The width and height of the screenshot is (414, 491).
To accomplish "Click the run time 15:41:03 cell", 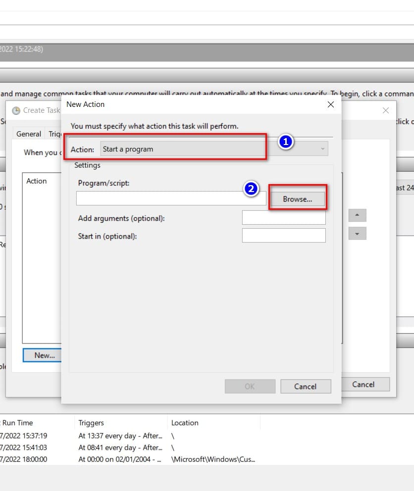I will (x=23, y=447).
